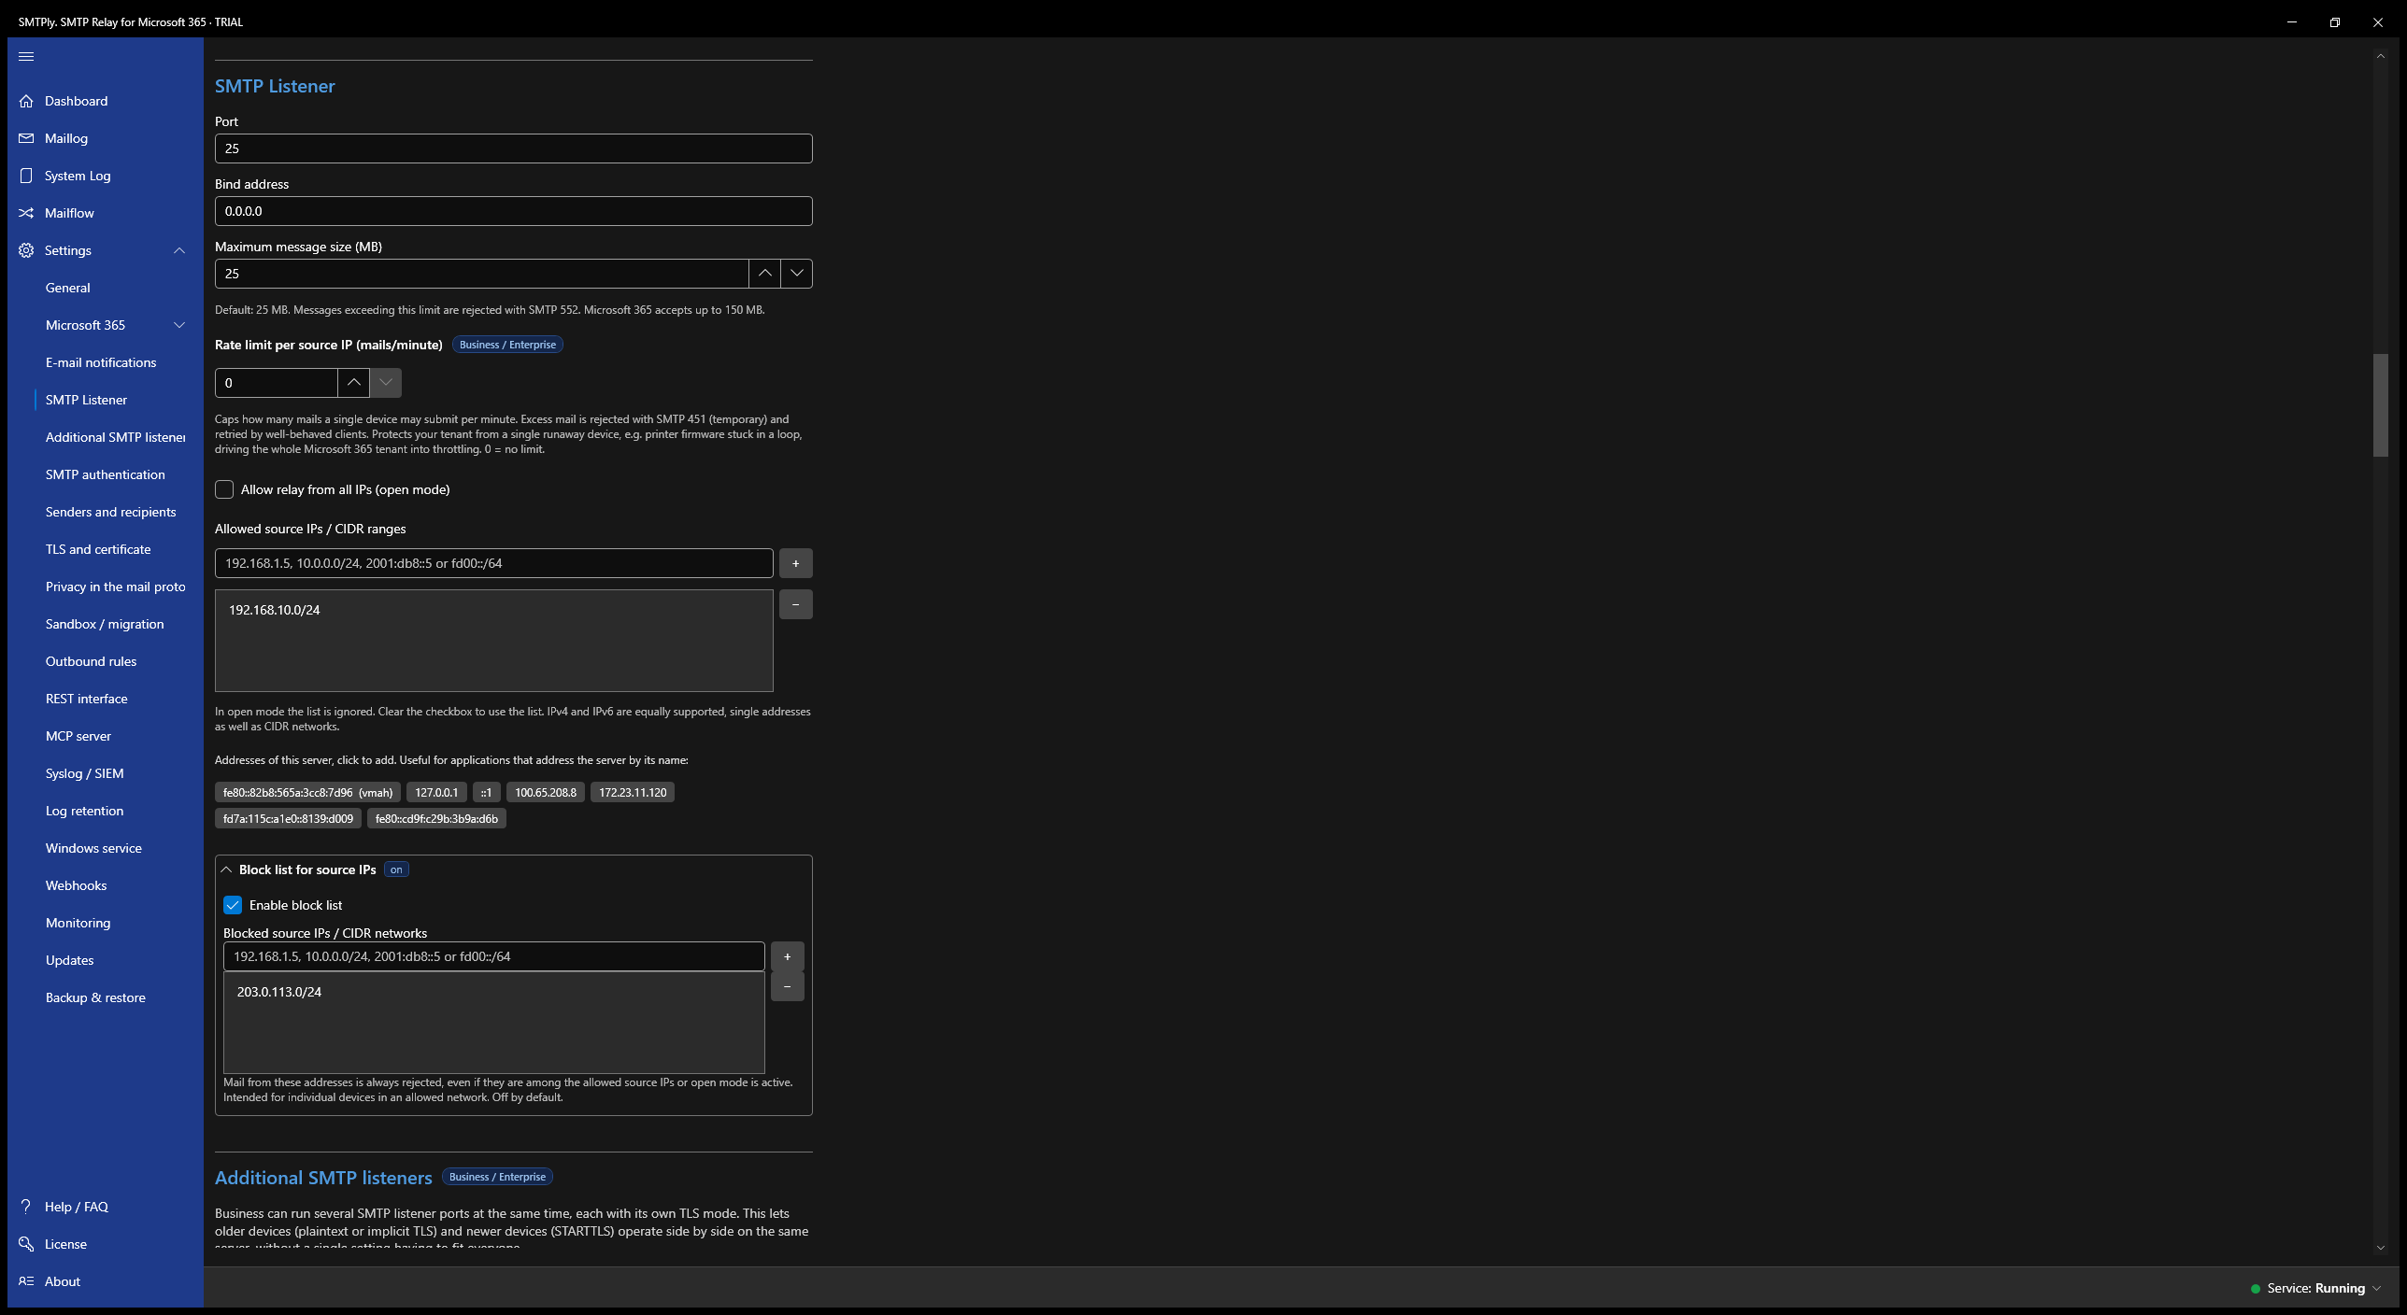Open Backup & restore settings
This screenshot has height=1315, width=2407.
coord(95,997)
